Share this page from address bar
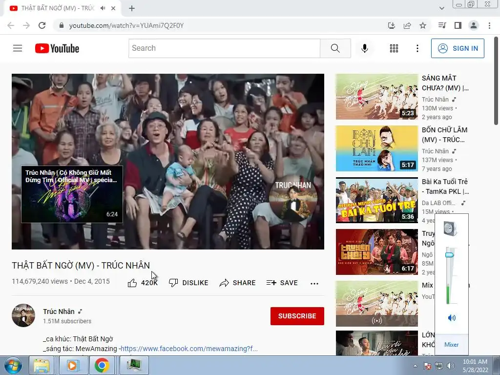 coord(407,25)
